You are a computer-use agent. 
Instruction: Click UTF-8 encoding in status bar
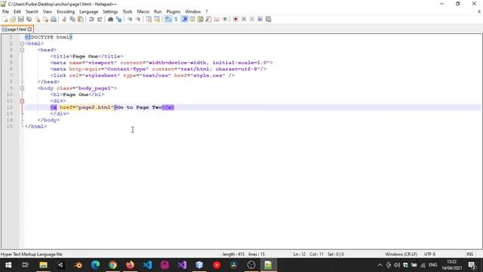point(429,255)
